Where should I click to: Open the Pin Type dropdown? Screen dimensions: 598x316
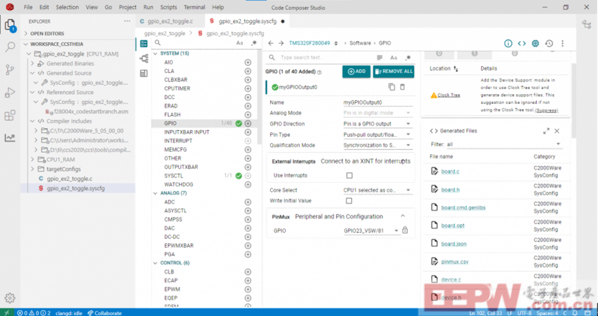pyautogui.click(x=377, y=134)
